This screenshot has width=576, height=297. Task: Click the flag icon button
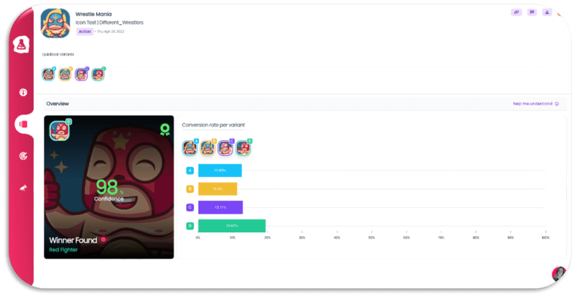pos(532,12)
